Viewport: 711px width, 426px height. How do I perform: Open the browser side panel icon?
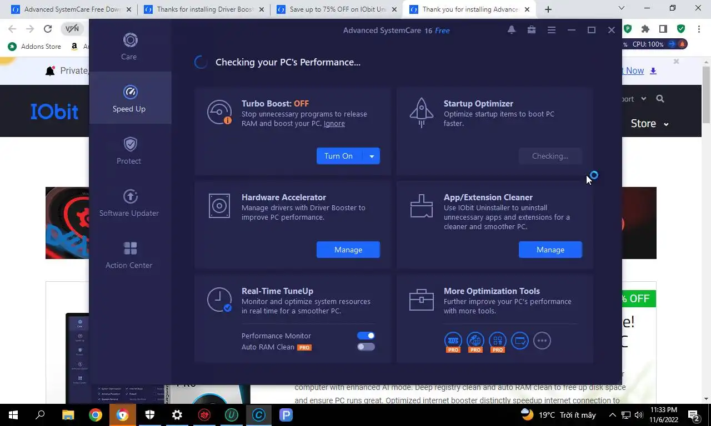click(x=663, y=29)
